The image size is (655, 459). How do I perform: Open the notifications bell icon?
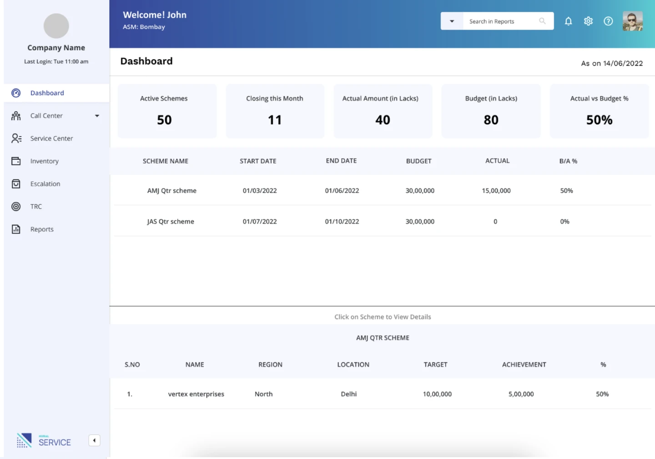coord(568,21)
